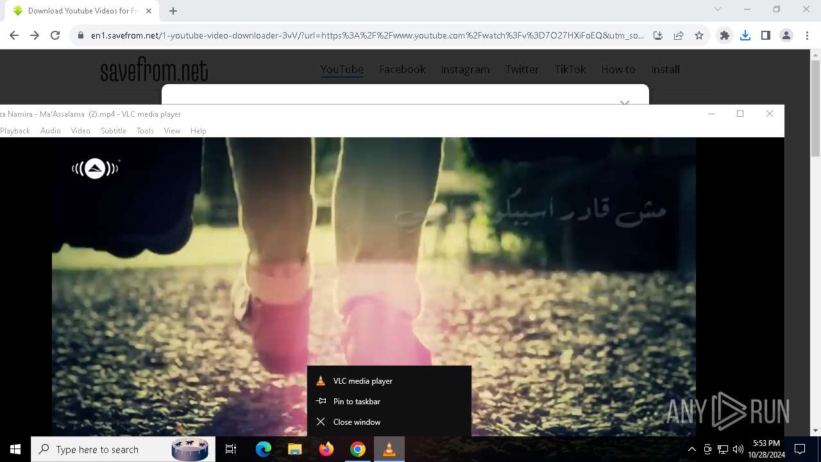Open VLC Audio menu
The width and height of the screenshot is (821, 462).
coord(50,130)
